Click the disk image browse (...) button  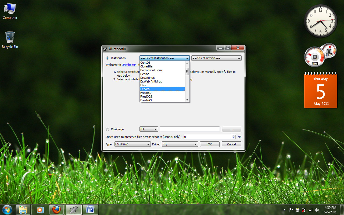click(231, 129)
